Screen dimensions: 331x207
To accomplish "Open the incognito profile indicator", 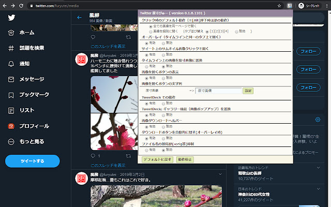I will pos(310,6).
